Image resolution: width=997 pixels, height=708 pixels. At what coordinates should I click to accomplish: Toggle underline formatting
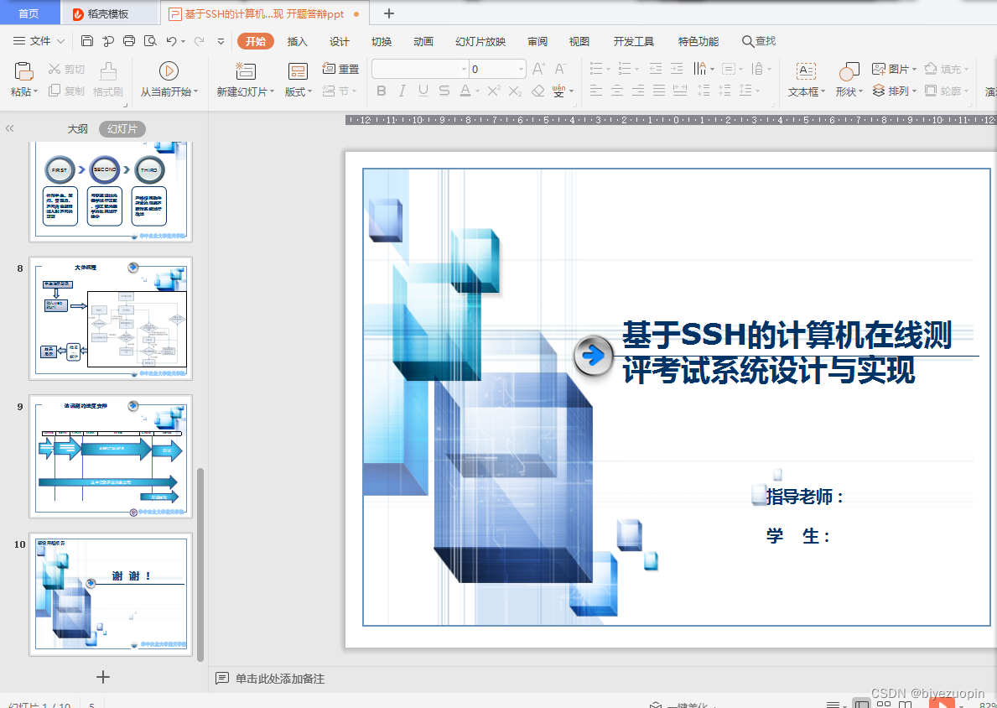tap(422, 91)
